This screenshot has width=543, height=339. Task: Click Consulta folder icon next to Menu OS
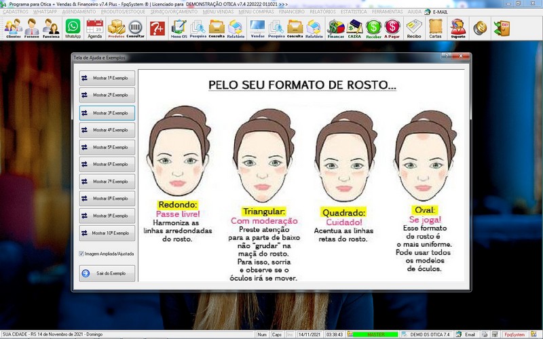[x=217, y=28]
